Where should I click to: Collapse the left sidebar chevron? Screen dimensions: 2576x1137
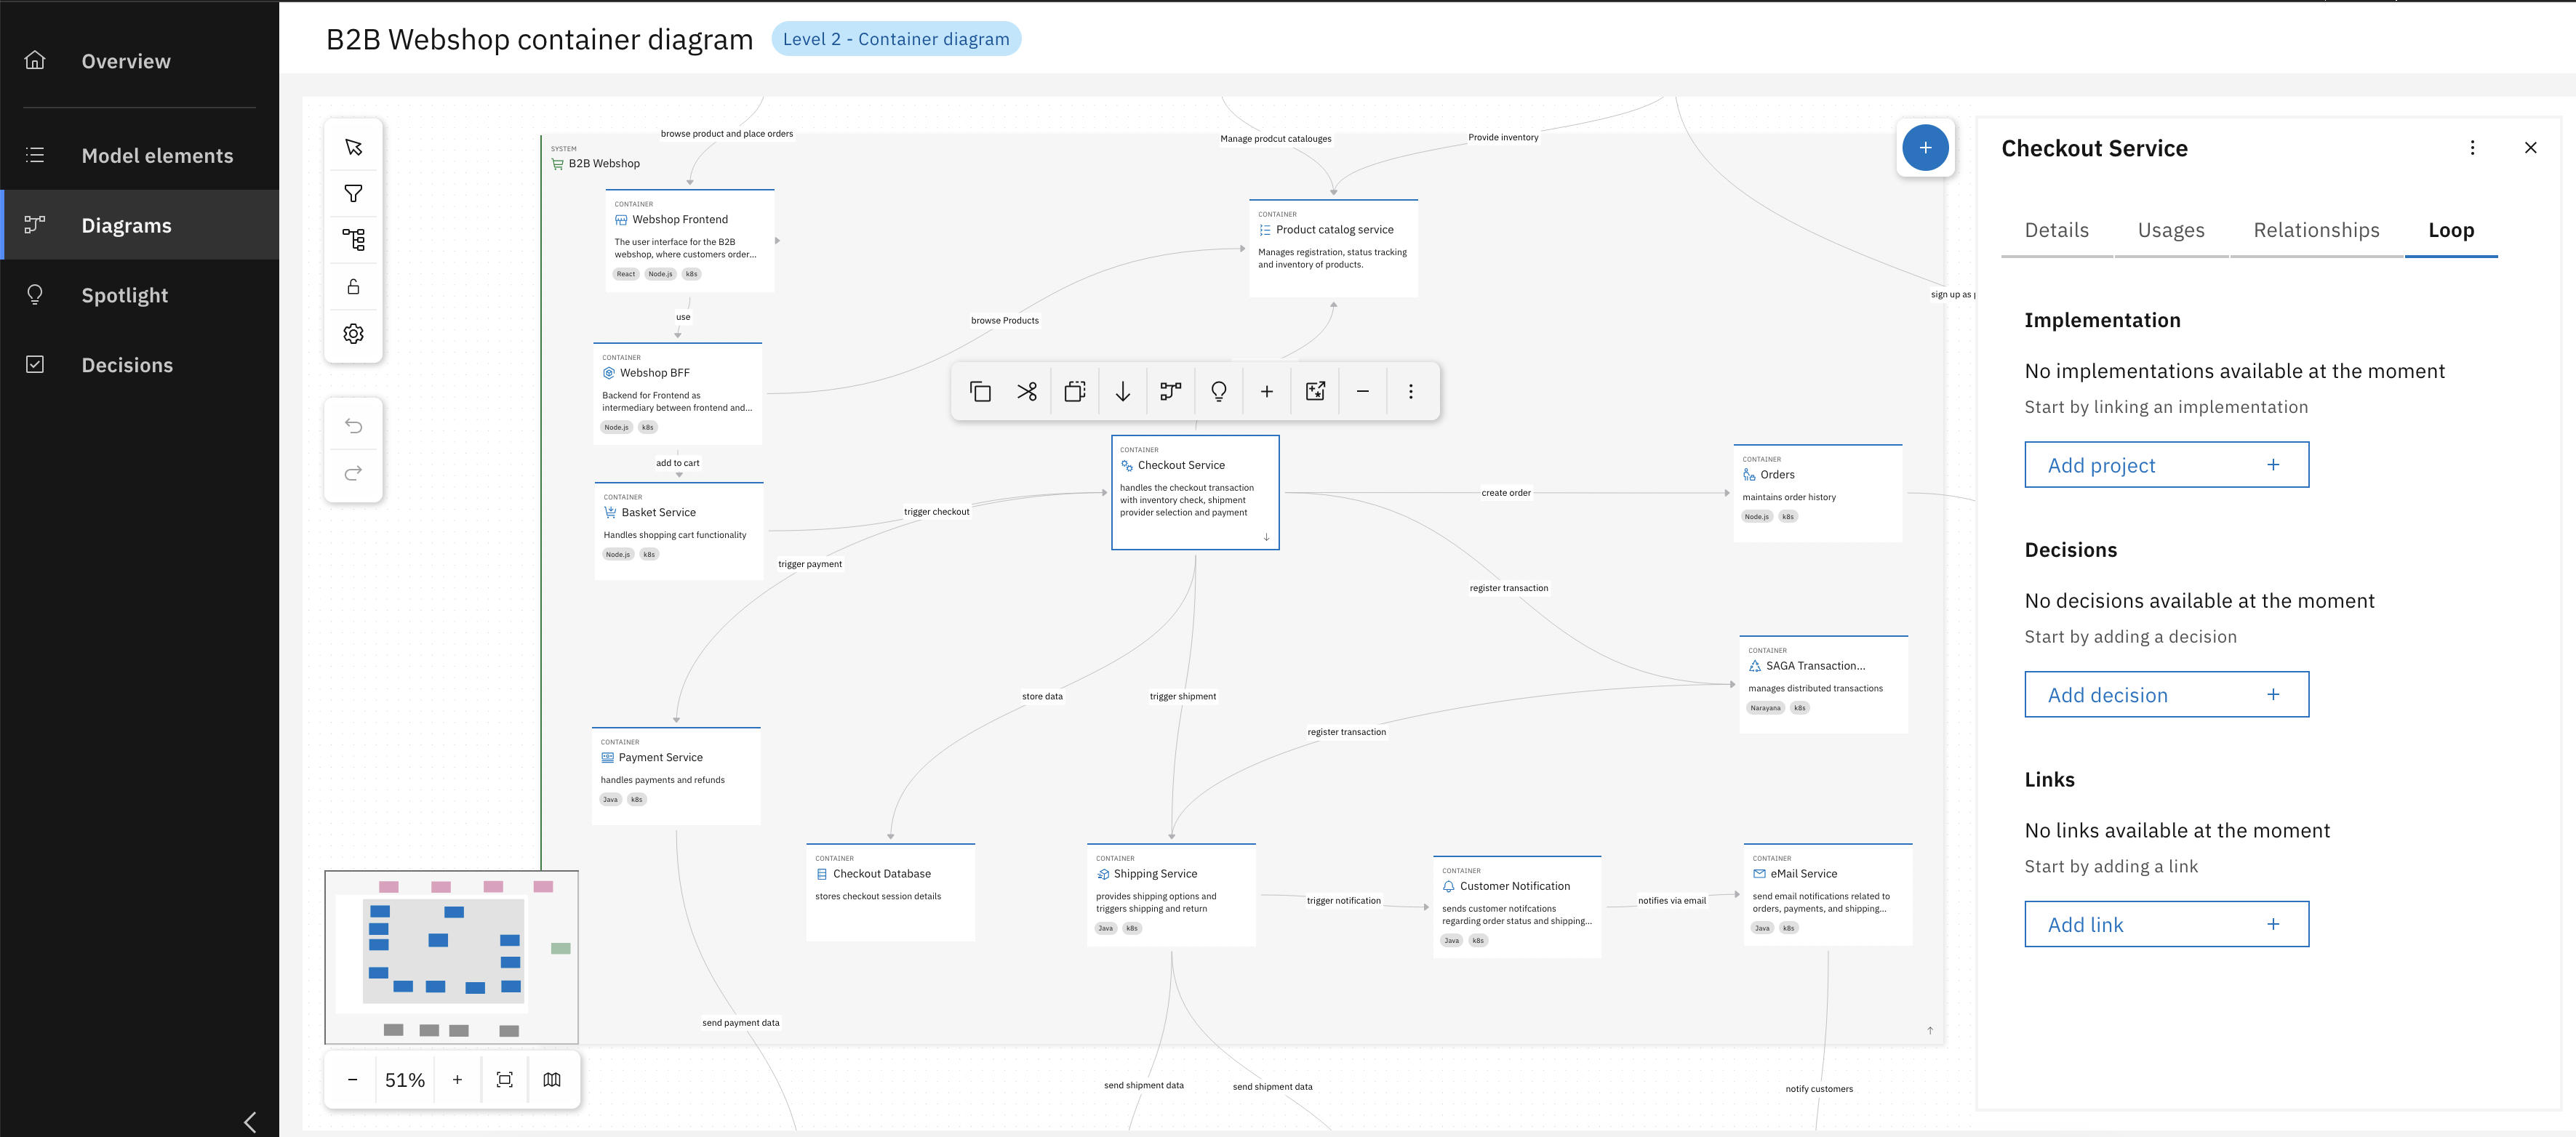point(250,1122)
